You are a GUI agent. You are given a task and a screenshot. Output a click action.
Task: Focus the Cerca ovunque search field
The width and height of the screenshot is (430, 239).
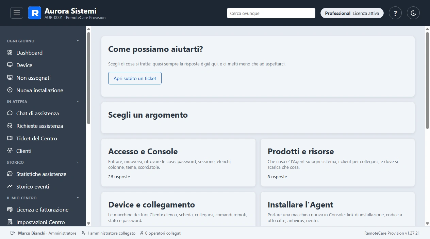click(271, 13)
